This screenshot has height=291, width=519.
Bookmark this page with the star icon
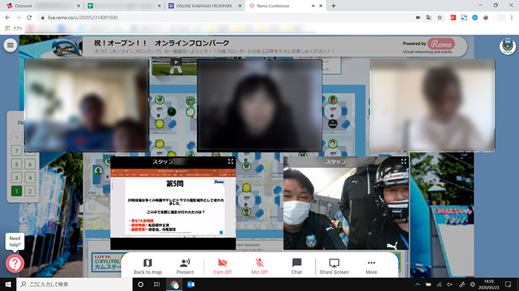440,17
